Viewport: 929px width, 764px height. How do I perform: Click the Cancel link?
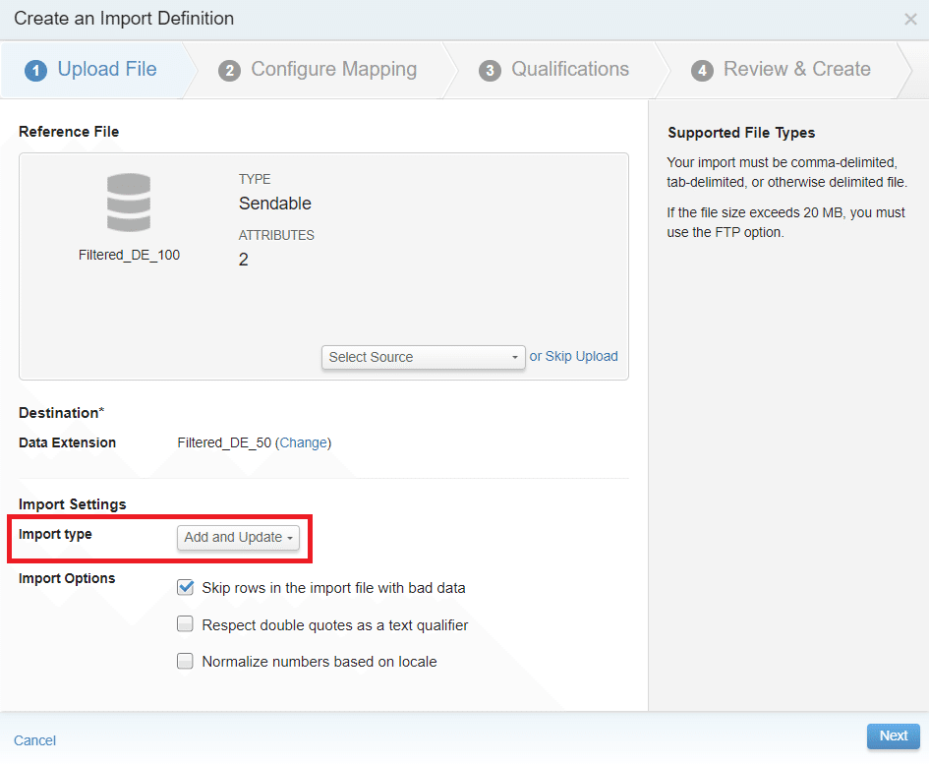coord(35,740)
